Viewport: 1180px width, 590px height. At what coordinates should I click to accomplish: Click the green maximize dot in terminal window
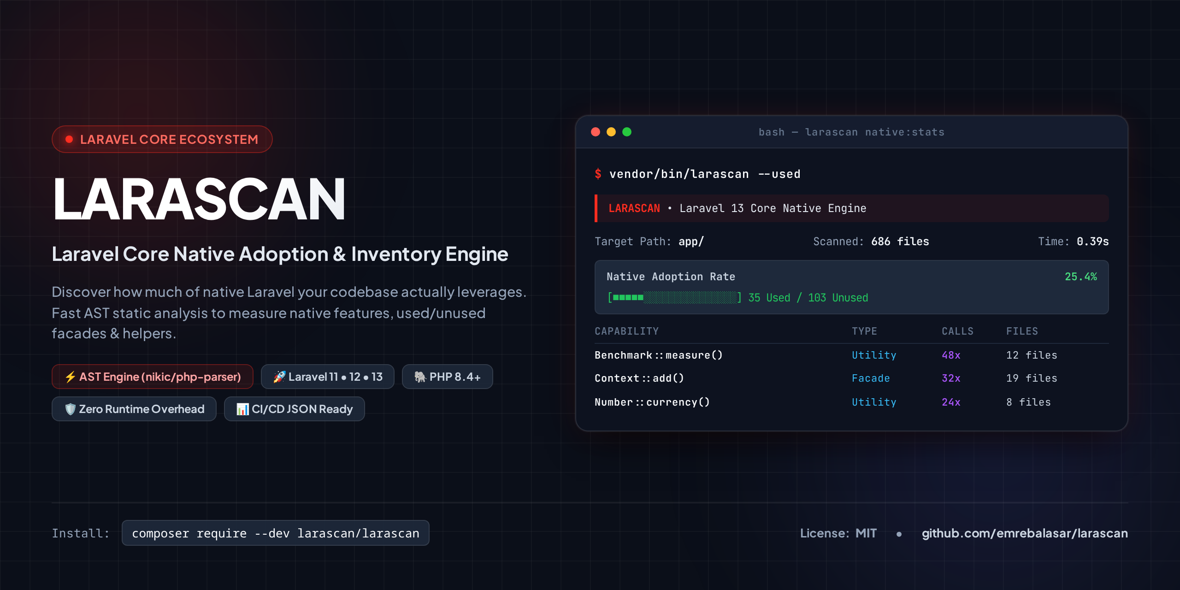[x=627, y=132]
